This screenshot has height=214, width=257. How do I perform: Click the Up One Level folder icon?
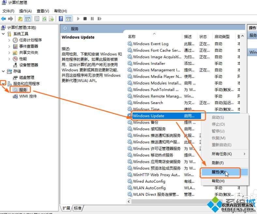(20, 19)
